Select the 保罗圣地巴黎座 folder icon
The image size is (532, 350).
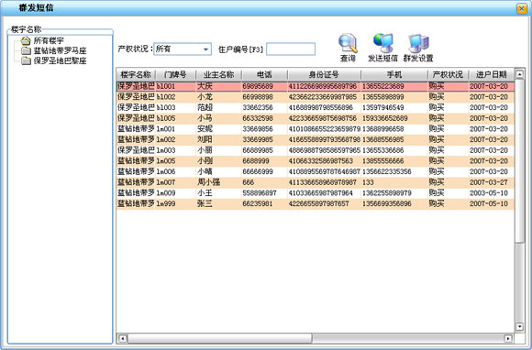pos(26,61)
